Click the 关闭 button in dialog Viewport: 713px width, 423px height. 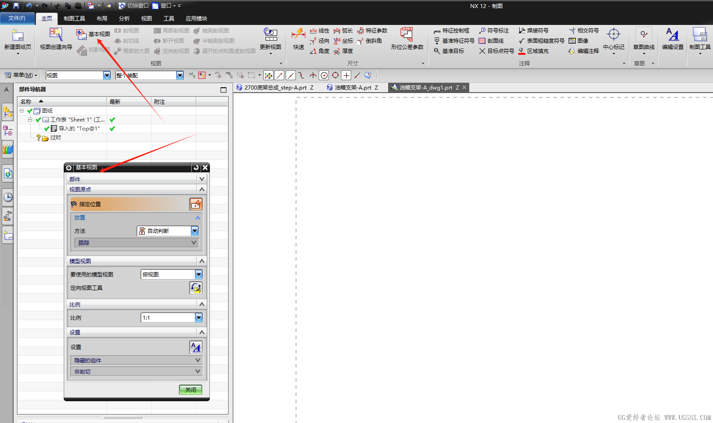[x=191, y=390]
